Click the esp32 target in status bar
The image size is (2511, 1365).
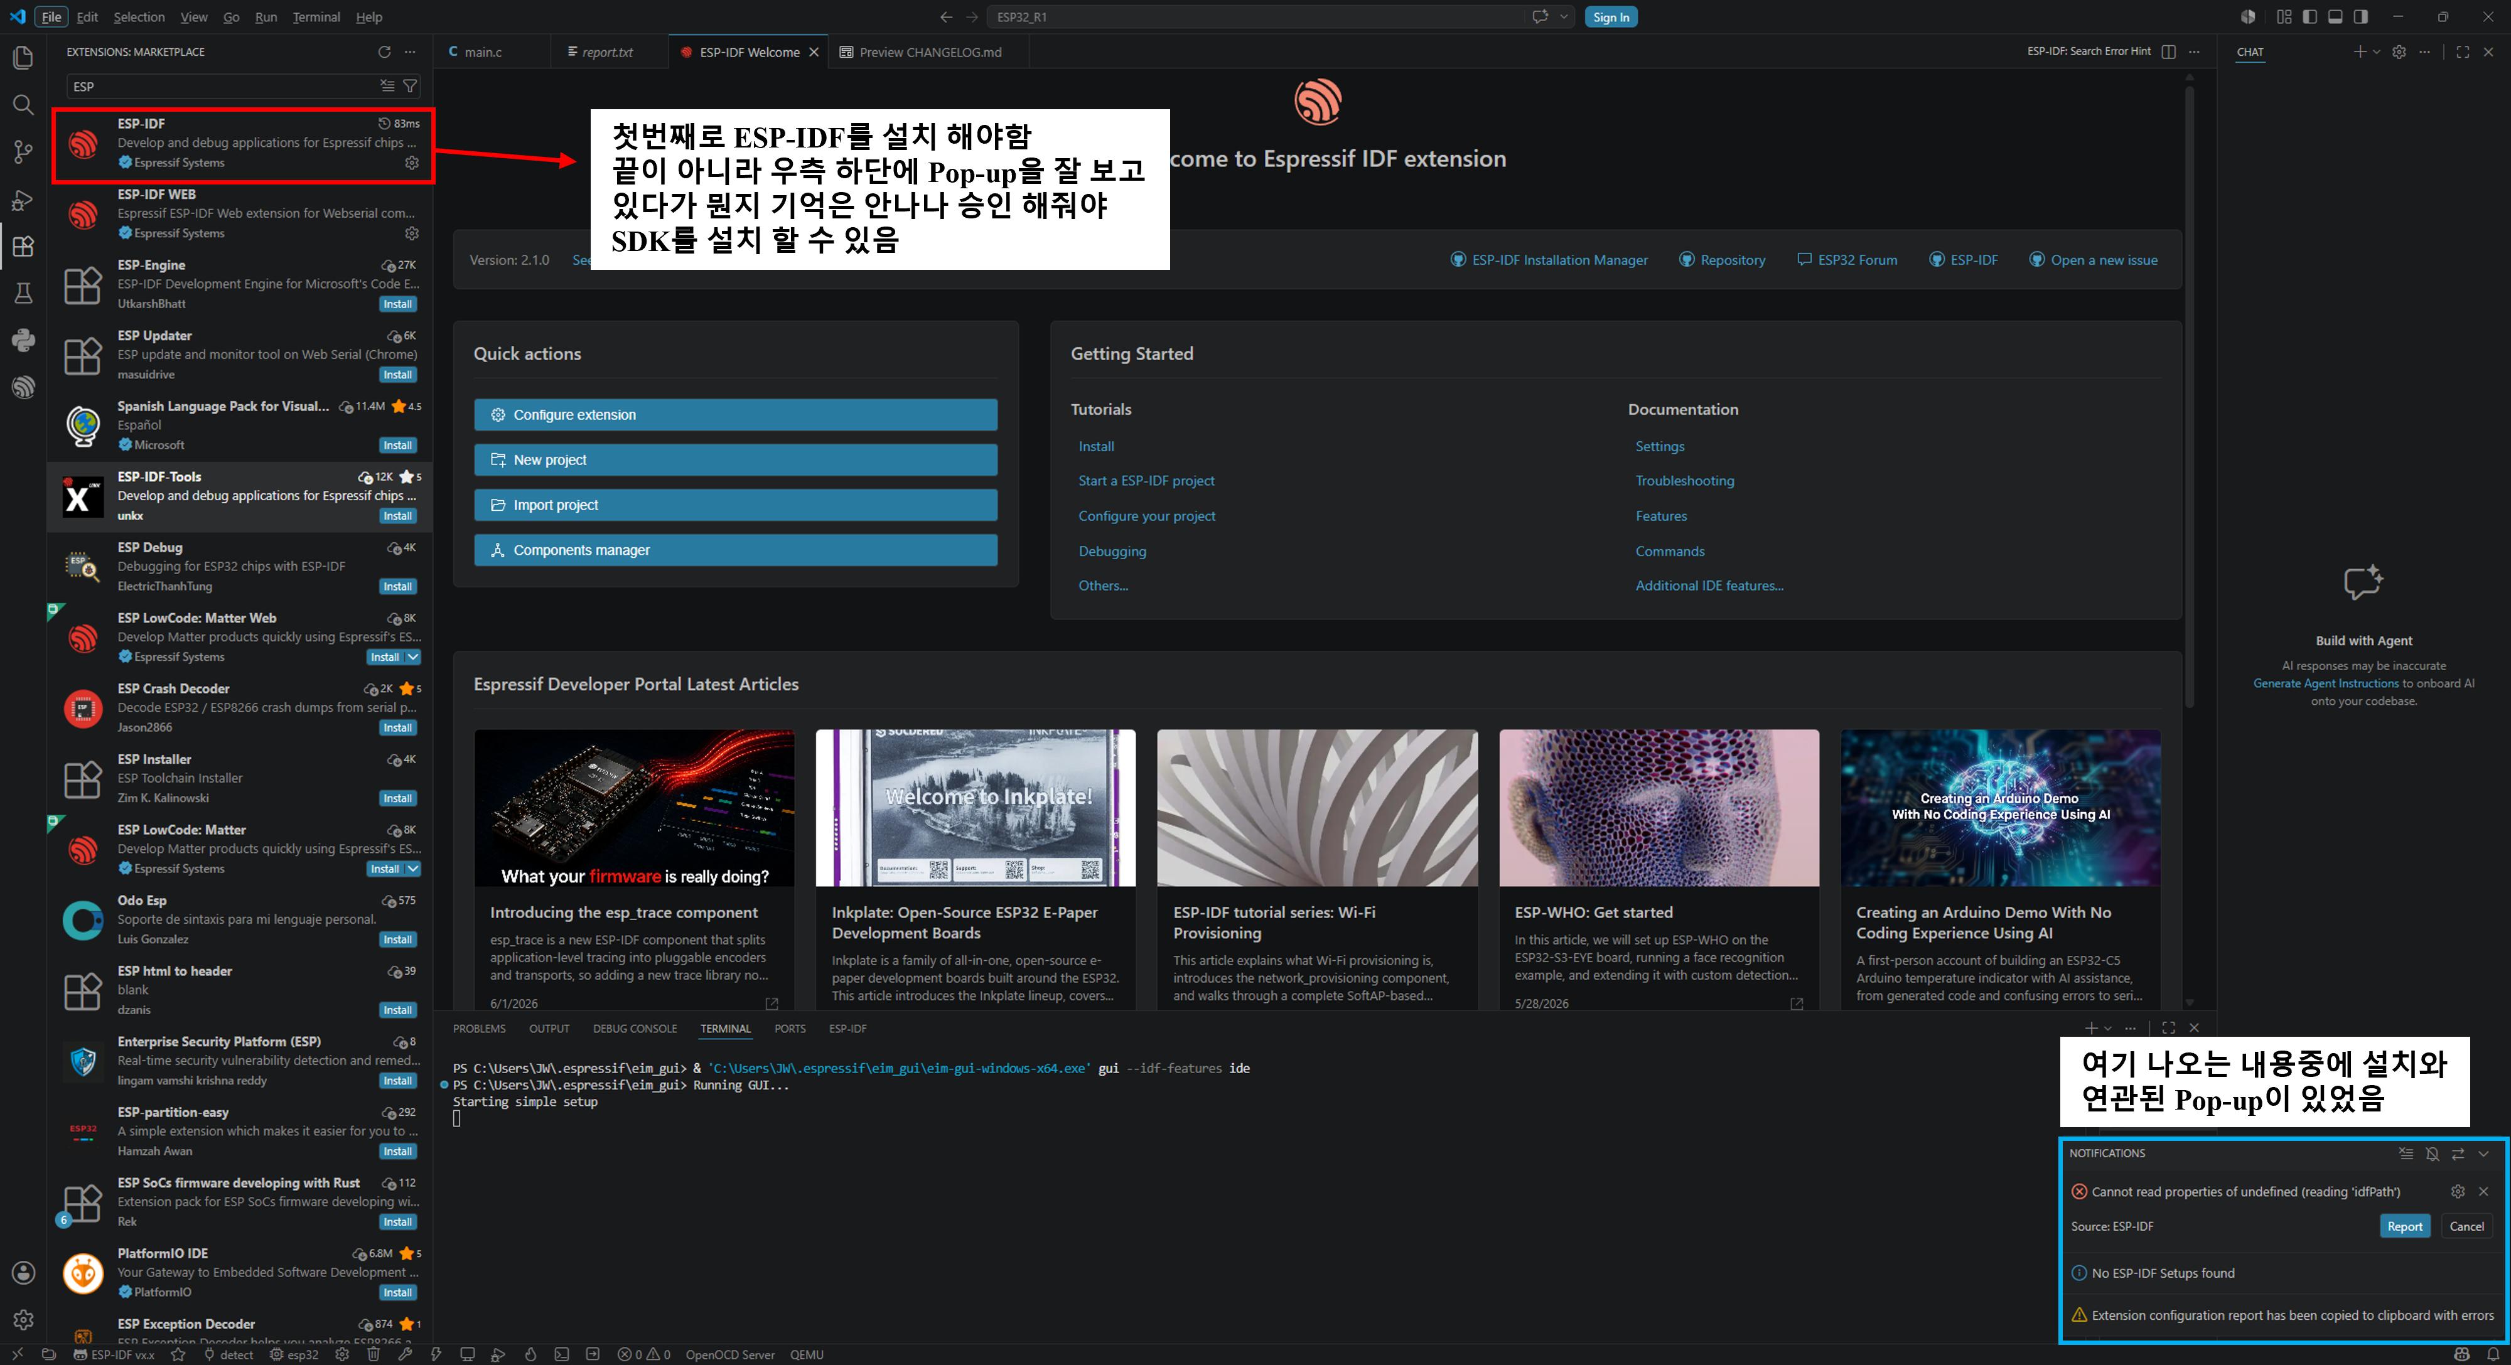point(294,1354)
